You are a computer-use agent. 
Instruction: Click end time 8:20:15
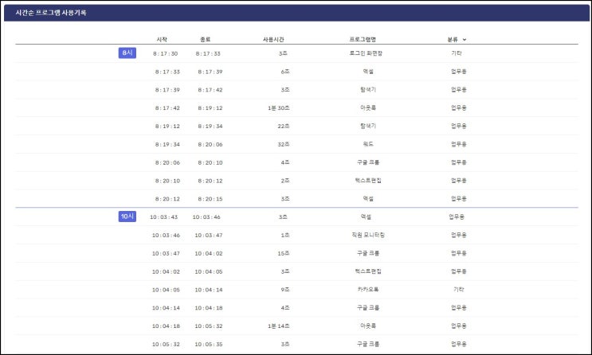pyautogui.click(x=210, y=199)
